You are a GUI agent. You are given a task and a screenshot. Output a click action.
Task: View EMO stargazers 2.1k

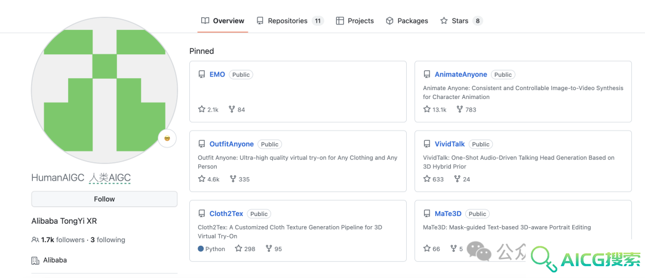(208, 109)
